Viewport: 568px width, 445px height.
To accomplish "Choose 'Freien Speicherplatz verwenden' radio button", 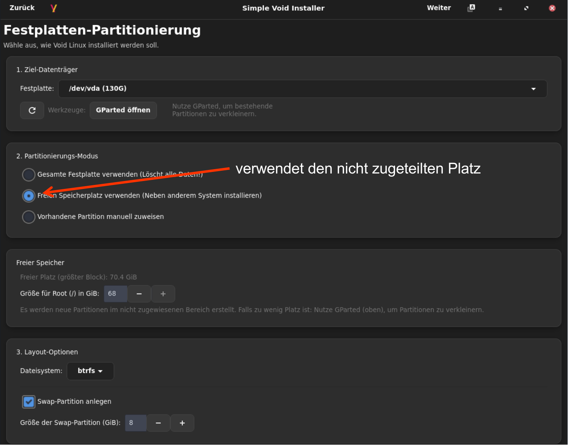I will 29,196.
